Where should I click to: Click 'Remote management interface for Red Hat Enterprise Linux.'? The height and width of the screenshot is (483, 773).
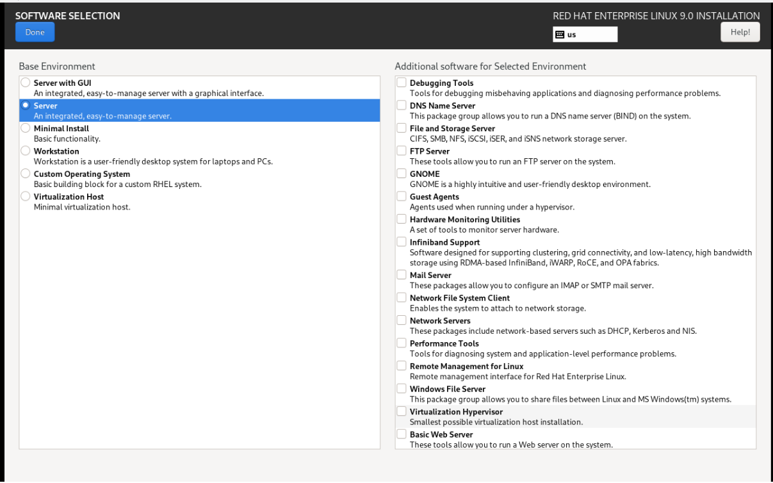coord(517,377)
